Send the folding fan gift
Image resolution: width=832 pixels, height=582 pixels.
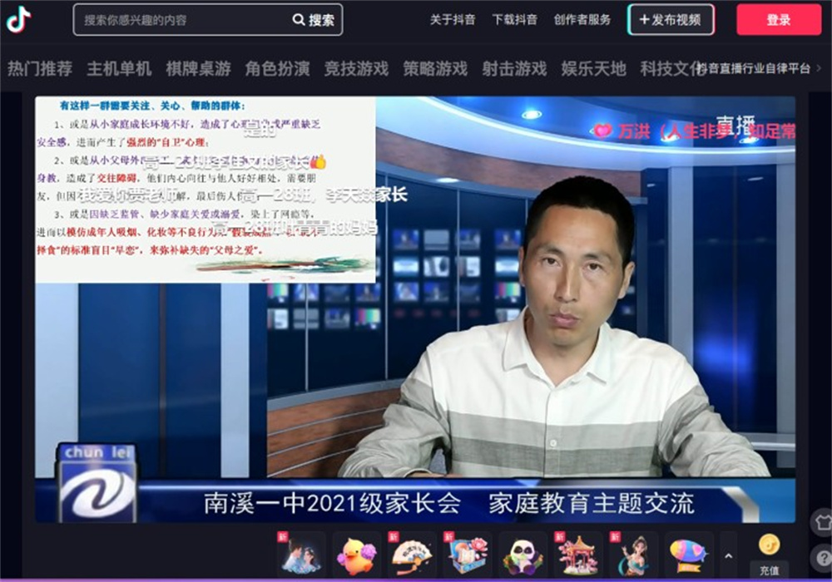click(412, 555)
